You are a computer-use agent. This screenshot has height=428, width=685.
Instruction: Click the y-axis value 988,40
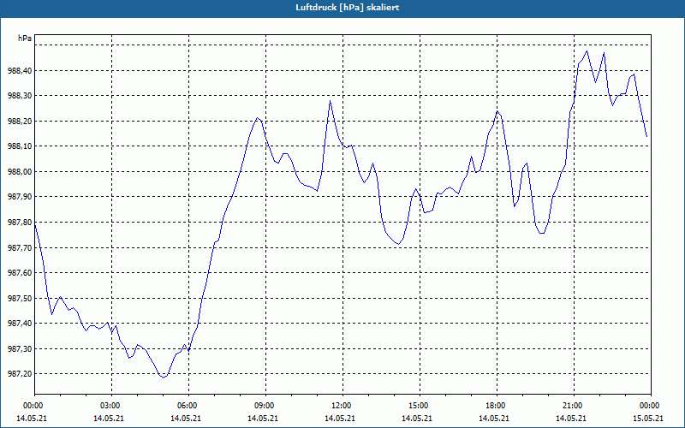(x=20, y=70)
